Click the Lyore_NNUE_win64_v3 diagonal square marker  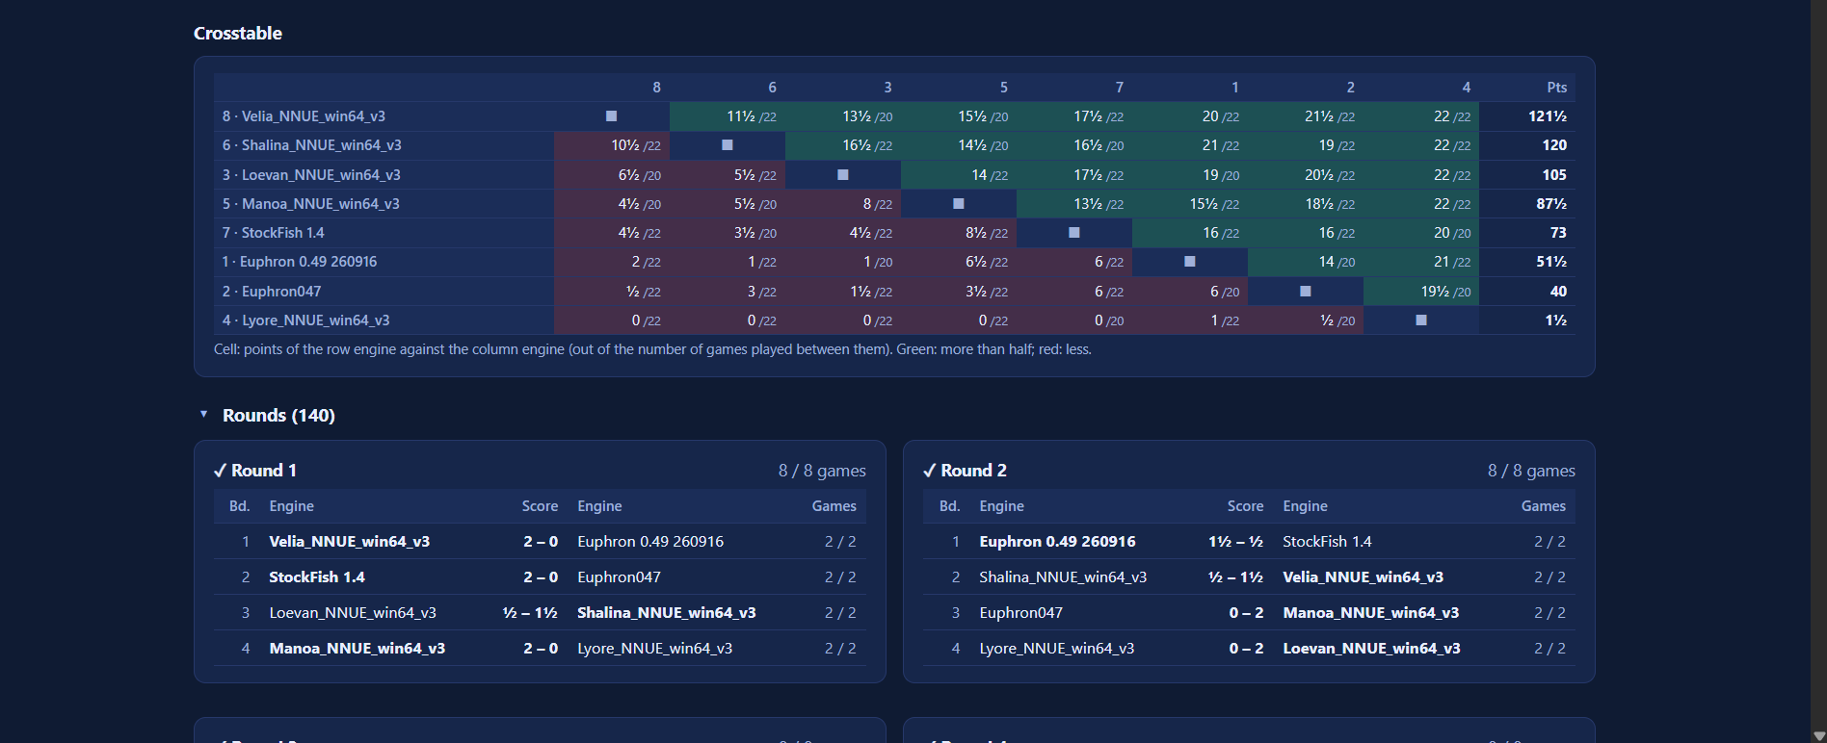(1421, 320)
